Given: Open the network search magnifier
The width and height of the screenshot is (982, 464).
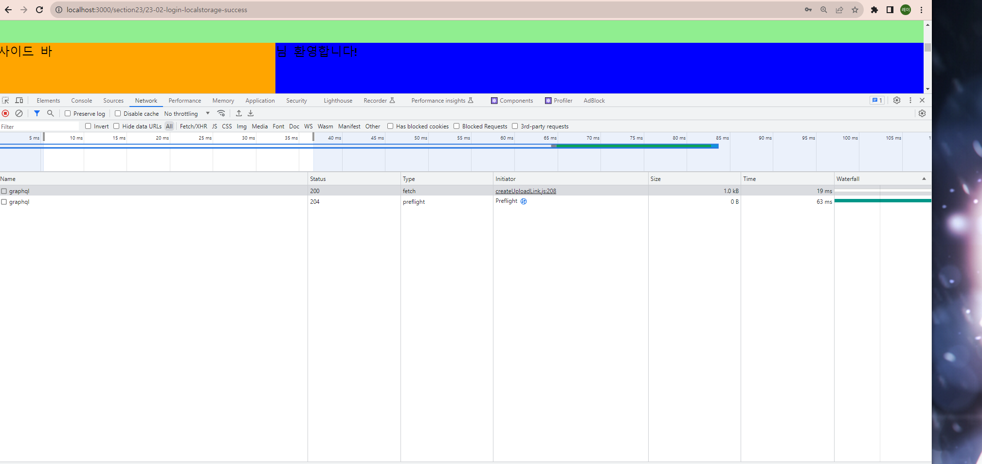Looking at the screenshot, I should pos(50,113).
